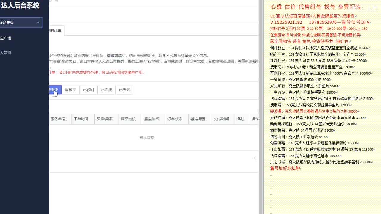Image resolution: width=381 pixels, height=214 pixels.
Task: Switch to the 已失效 status tab
Action: coord(124,89)
